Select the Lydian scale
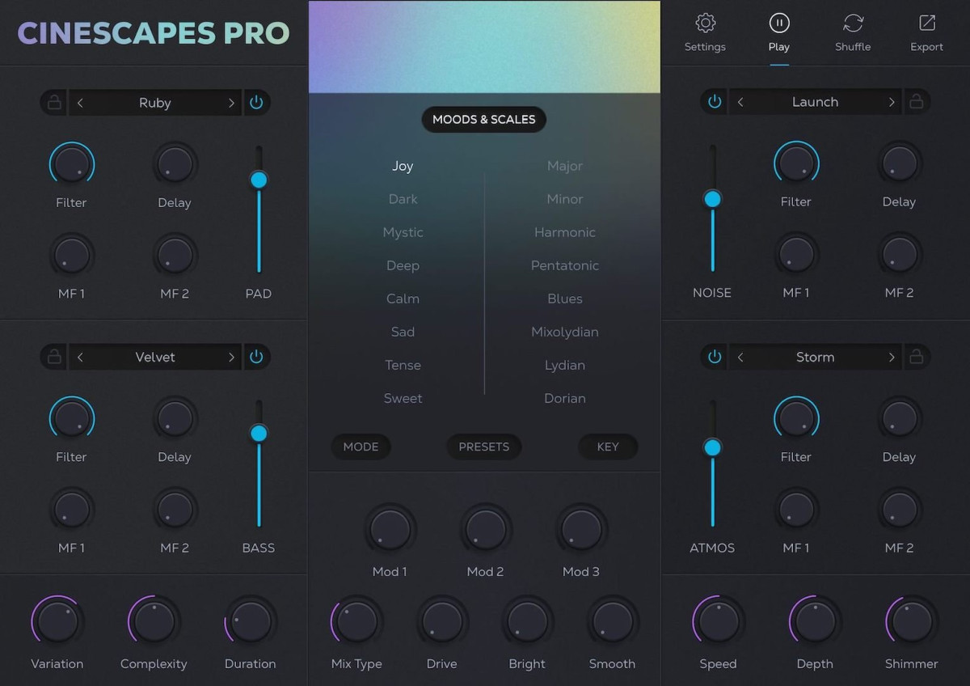 565,365
